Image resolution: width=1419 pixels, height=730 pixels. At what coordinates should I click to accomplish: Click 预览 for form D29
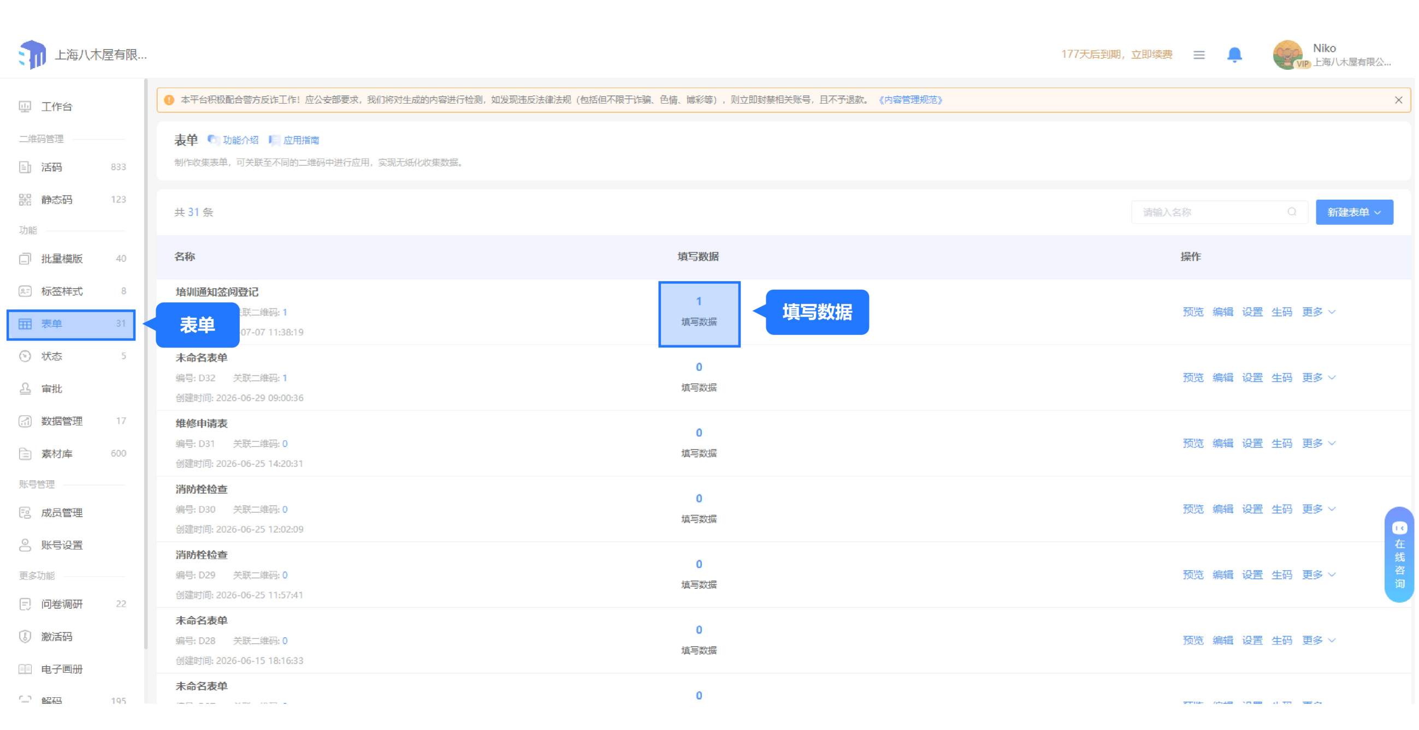coord(1192,576)
